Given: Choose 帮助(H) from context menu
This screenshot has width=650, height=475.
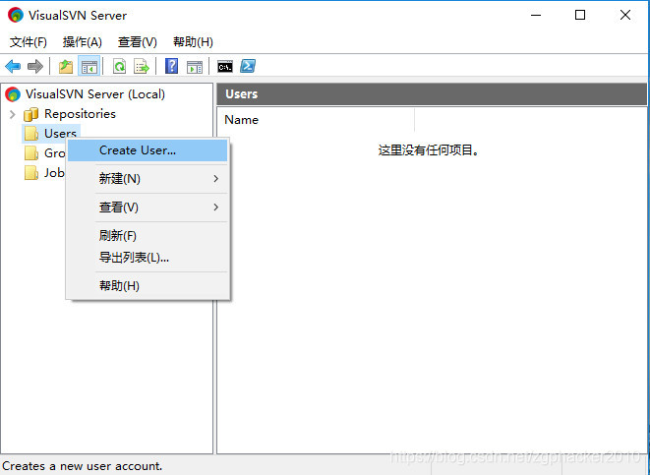Looking at the screenshot, I should pyautogui.click(x=148, y=285).
